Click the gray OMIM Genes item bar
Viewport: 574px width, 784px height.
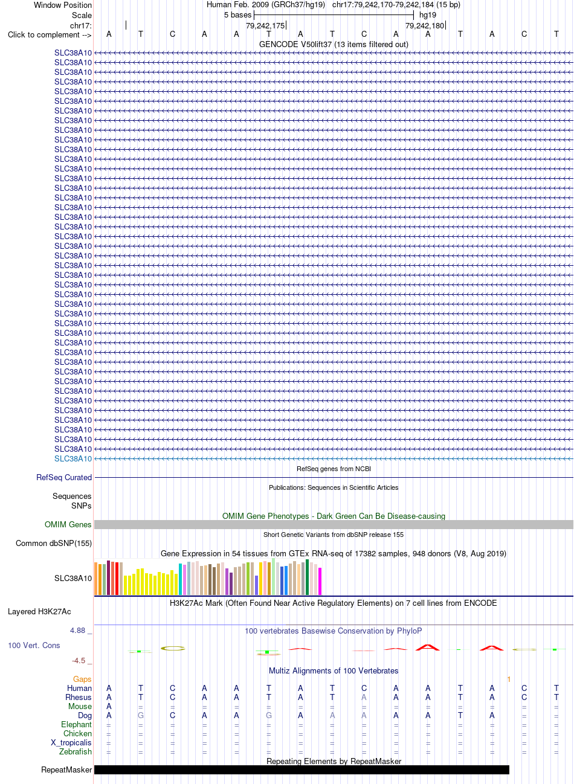click(334, 525)
